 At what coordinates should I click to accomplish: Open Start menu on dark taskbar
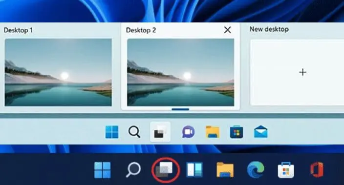click(x=103, y=170)
